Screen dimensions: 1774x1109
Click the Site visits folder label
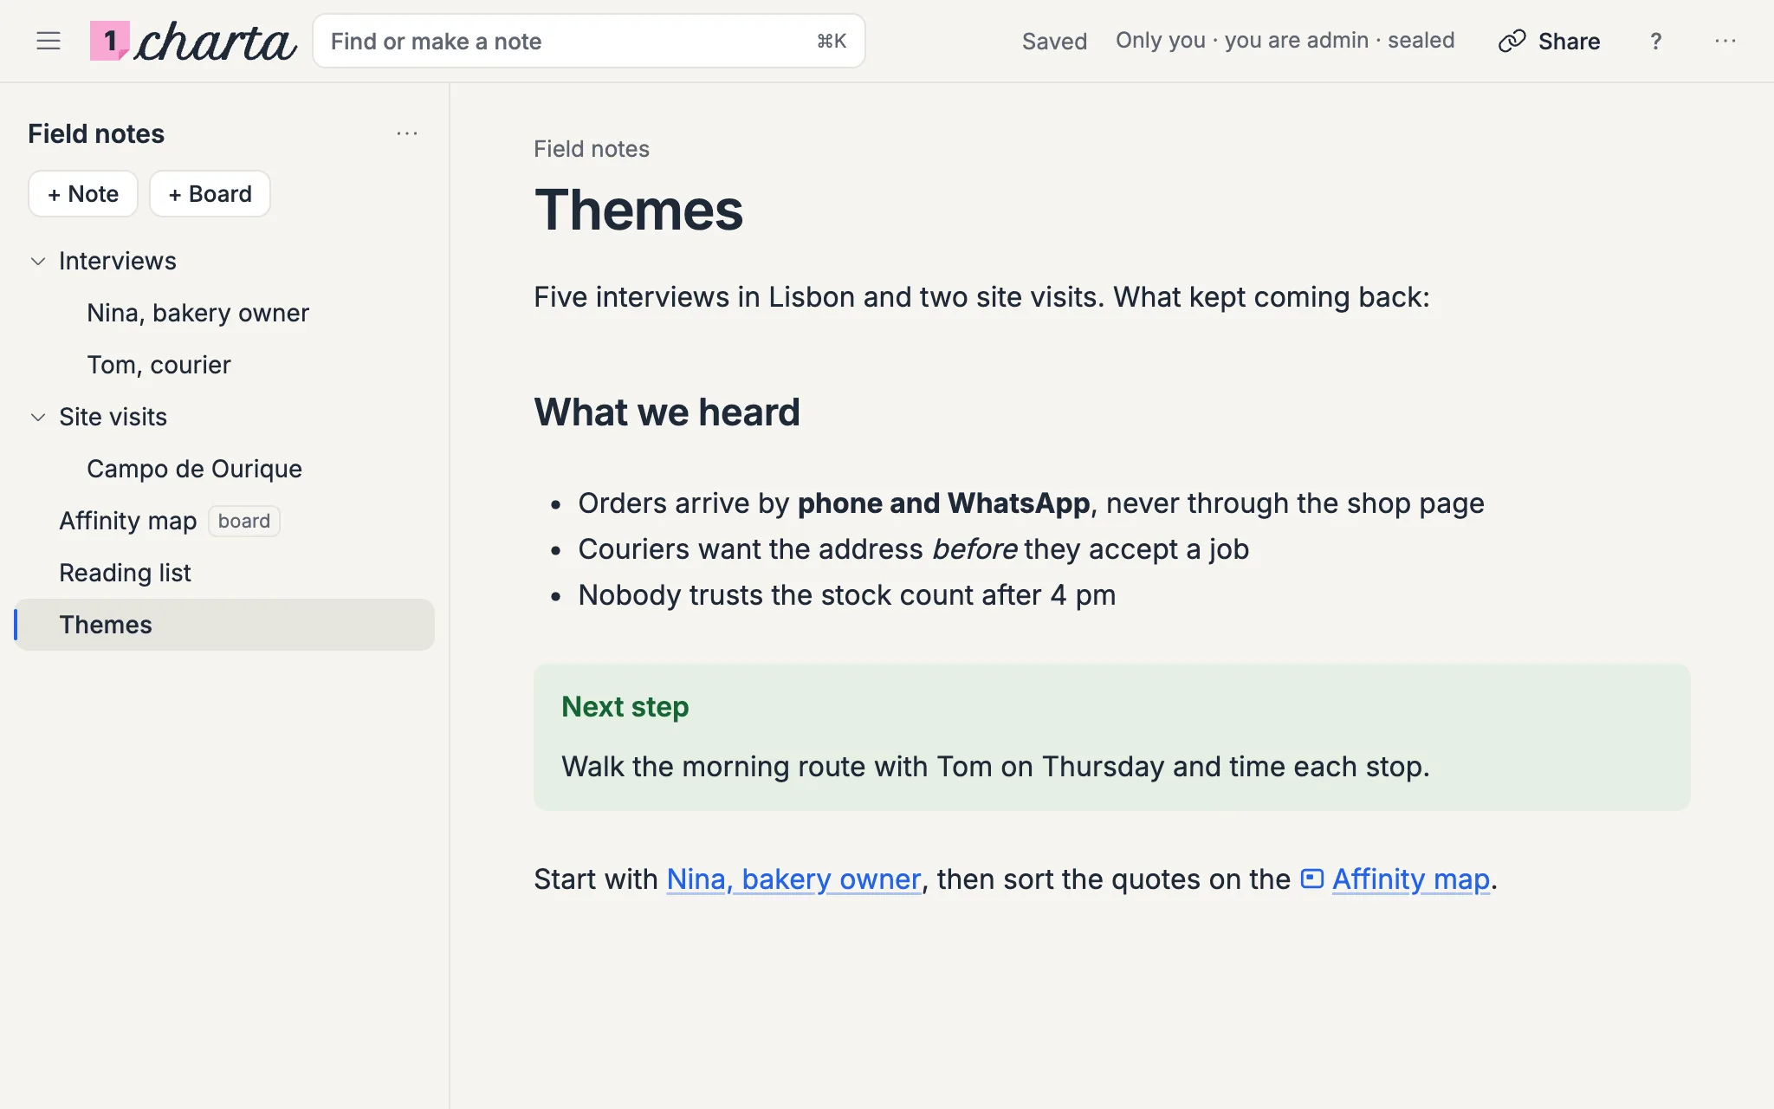tap(113, 417)
